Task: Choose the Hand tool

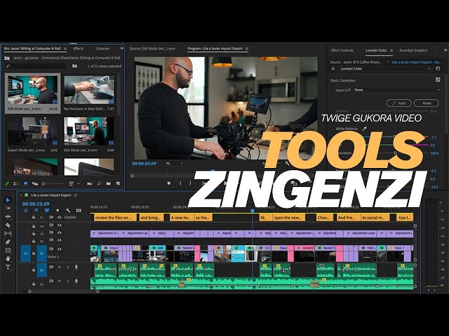Action: click(8, 258)
